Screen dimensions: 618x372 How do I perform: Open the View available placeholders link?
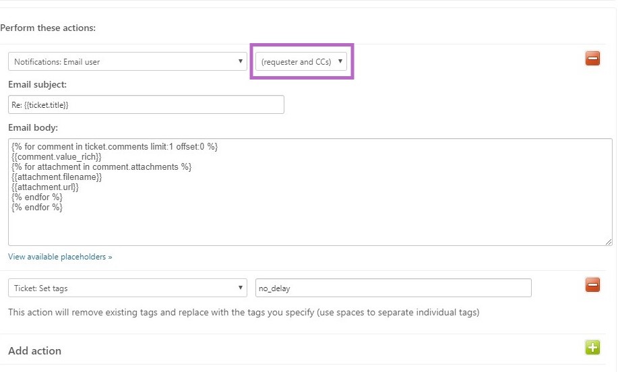(x=60, y=257)
